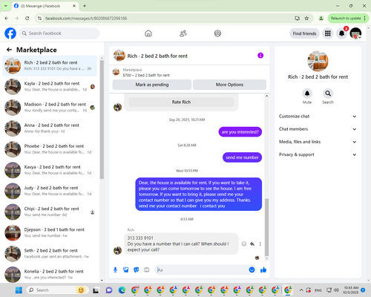Viewport: 371px width, 297px height.
Task: Click Rich listing thumbnail in right panel
Action: [x=318, y=61]
